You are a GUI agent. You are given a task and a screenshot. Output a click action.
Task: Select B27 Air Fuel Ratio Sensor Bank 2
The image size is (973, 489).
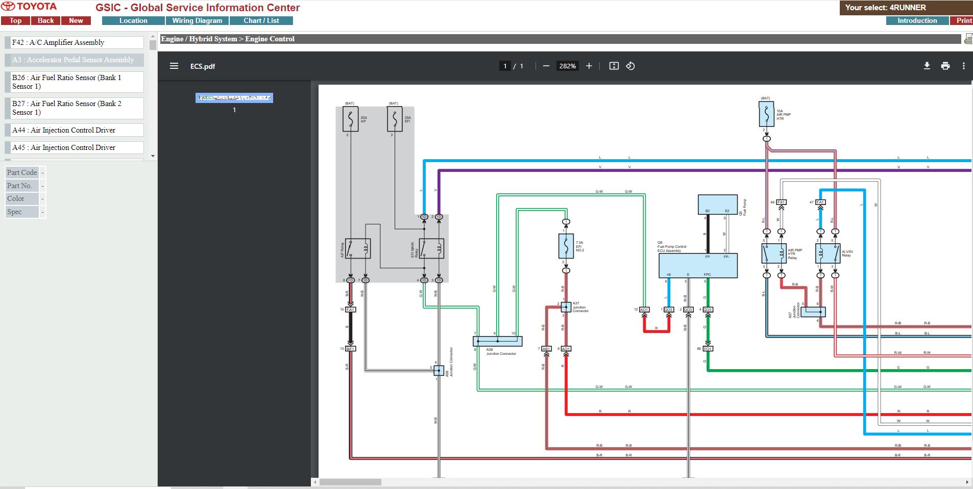point(75,108)
